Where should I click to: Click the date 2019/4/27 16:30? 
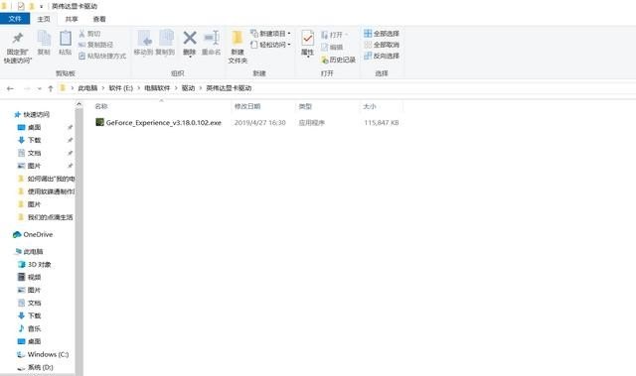pyautogui.click(x=260, y=123)
